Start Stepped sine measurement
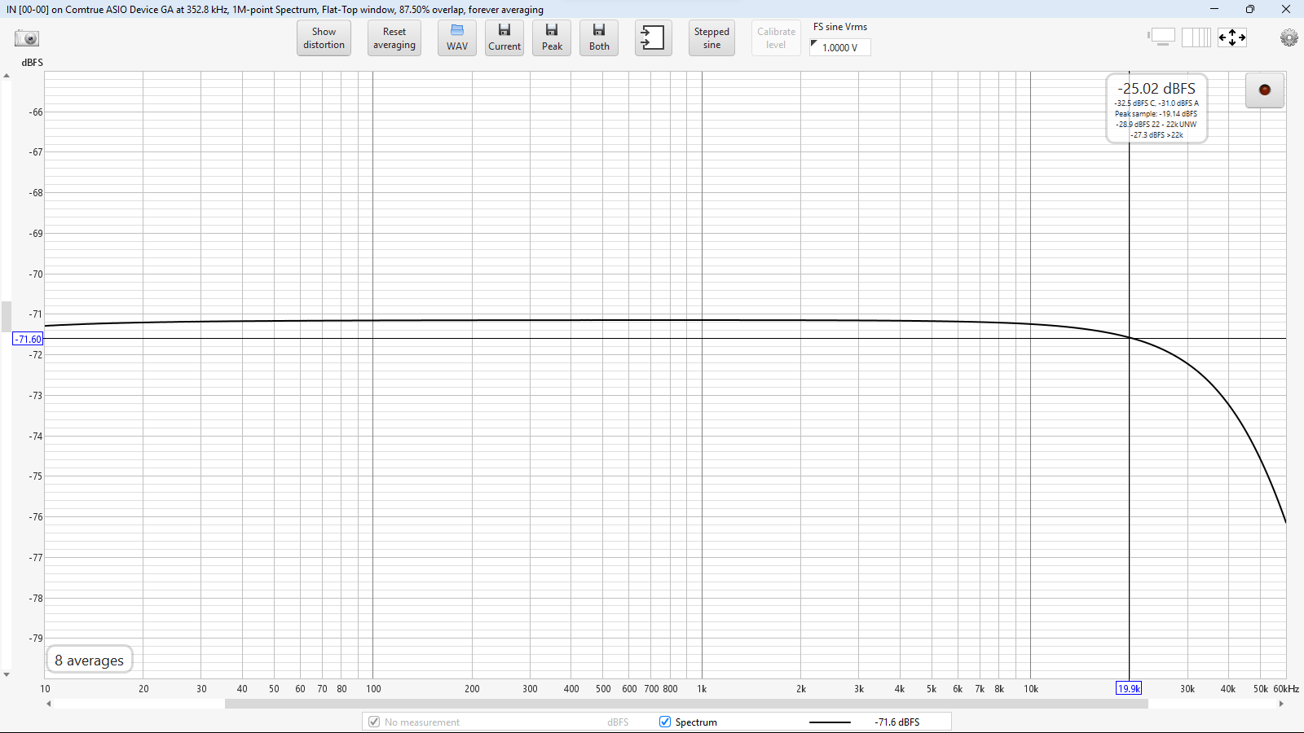Screen dimensions: 1304x733 point(711,38)
